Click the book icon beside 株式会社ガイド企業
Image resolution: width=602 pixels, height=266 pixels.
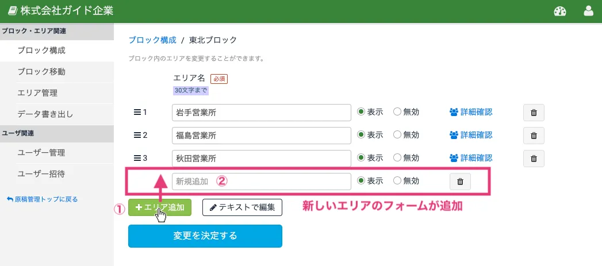13,11
